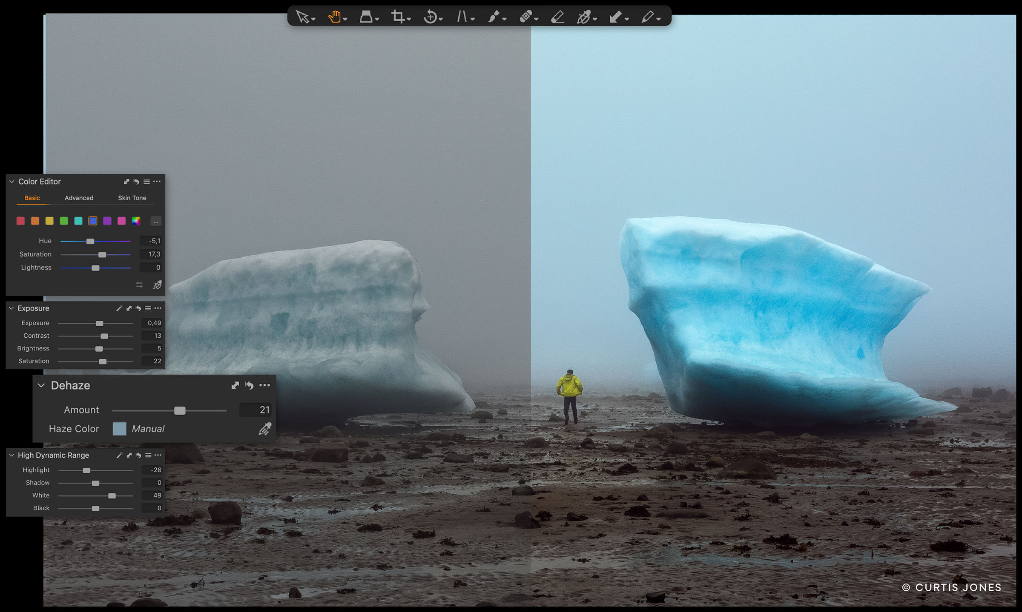The width and height of the screenshot is (1022, 612).
Task: Select the magenta color range swatch
Action: point(122,221)
